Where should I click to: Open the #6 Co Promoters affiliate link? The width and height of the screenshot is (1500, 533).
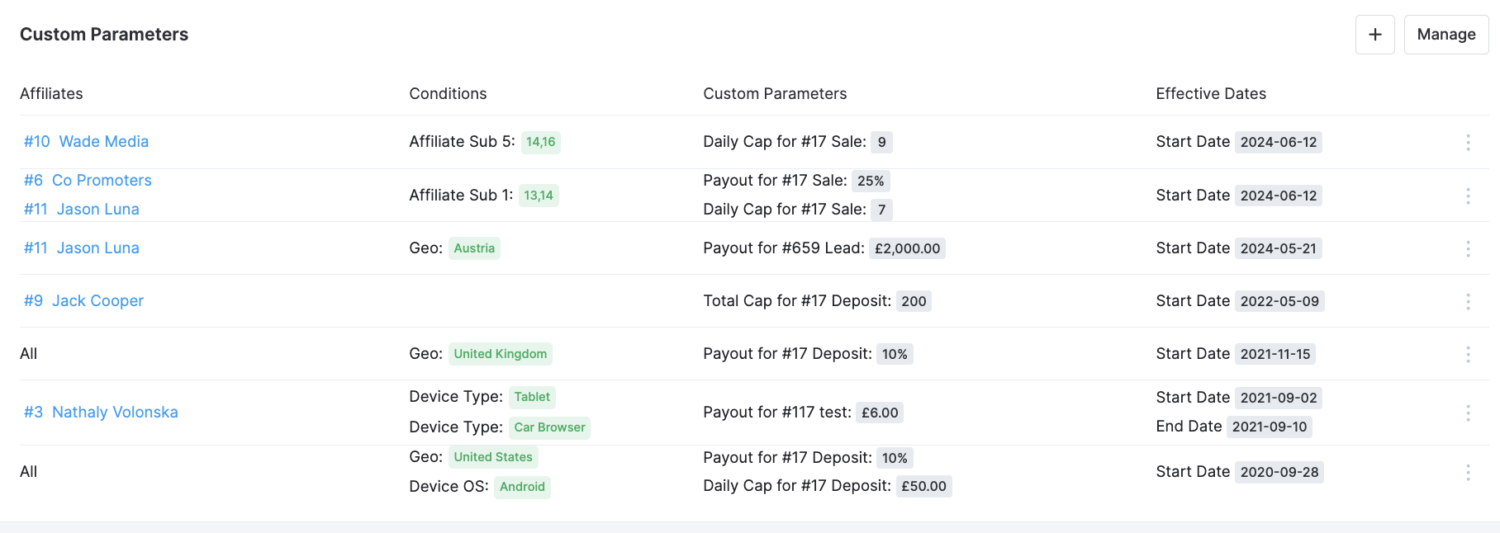[x=88, y=180]
